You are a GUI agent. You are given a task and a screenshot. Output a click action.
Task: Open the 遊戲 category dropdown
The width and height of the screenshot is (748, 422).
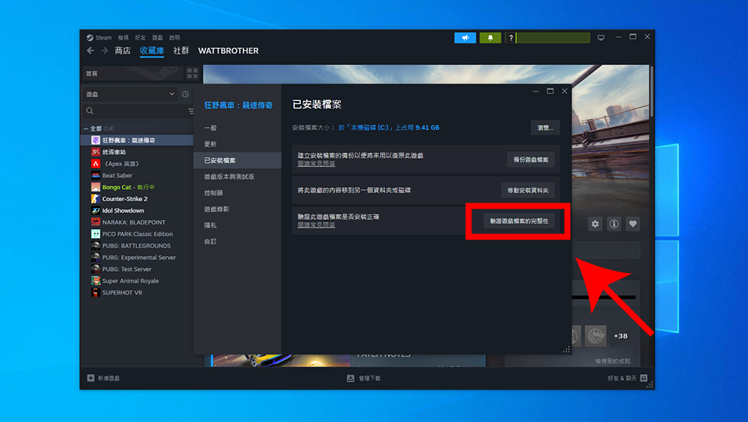click(x=130, y=94)
